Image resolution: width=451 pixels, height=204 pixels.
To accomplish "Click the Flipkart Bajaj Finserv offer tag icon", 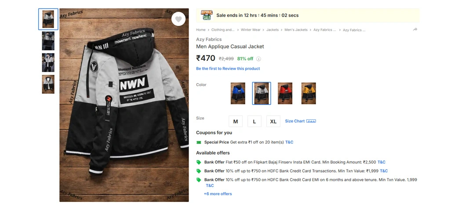I will pyautogui.click(x=199, y=162).
